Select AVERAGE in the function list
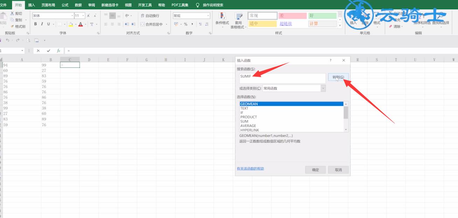Viewport: 458px width, 218px height. tap(248, 126)
